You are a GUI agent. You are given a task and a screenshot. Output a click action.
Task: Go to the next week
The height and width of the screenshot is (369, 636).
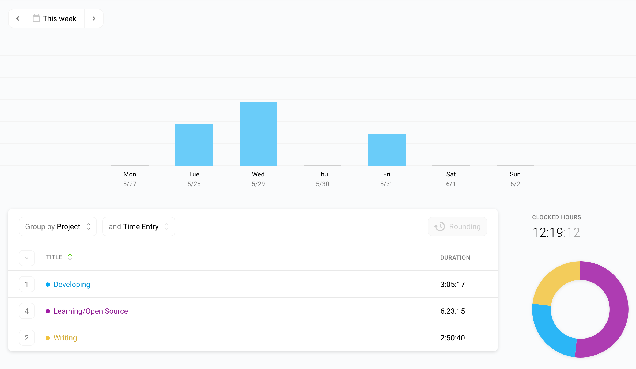pos(94,18)
